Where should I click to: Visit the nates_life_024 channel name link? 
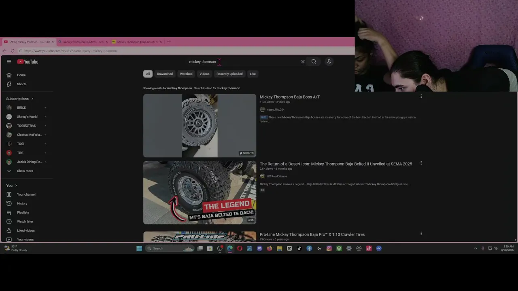click(276, 110)
